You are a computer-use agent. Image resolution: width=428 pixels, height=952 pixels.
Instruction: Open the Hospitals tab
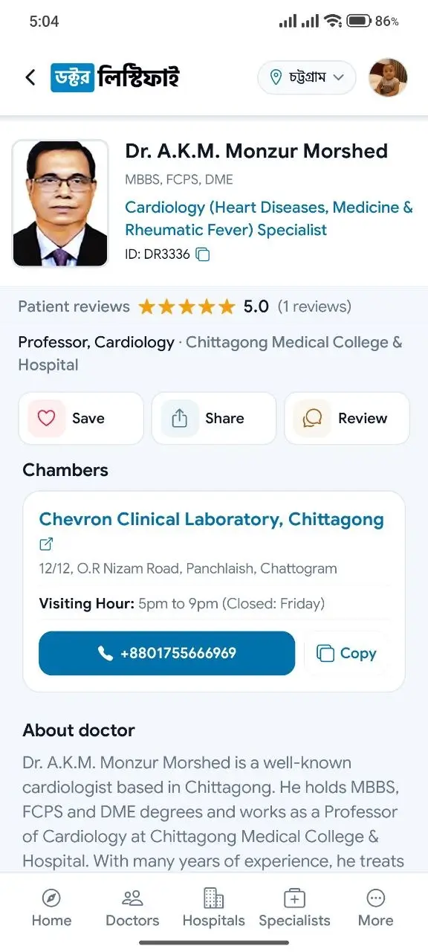214,907
